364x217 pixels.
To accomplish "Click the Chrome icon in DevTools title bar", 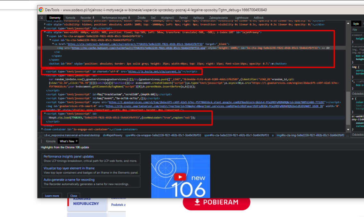I will (x=41, y=10).
